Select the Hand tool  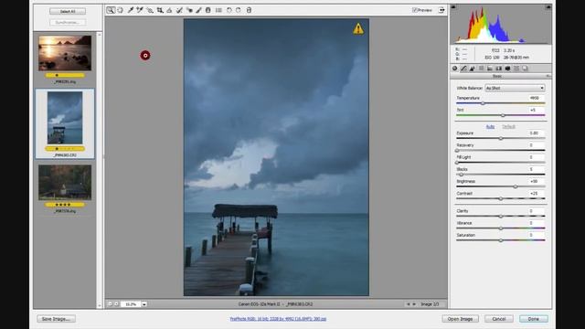[120, 10]
